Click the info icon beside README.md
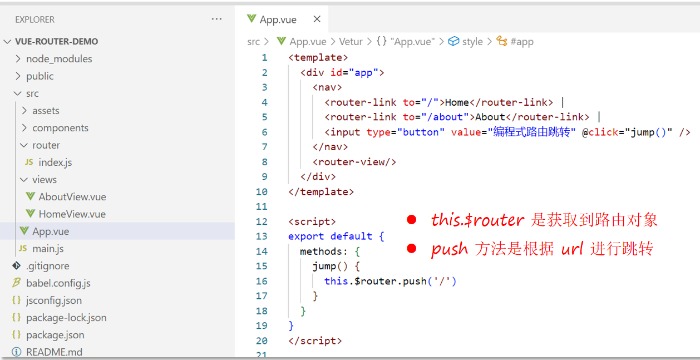The height and width of the screenshot is (360, 700). 17,352
